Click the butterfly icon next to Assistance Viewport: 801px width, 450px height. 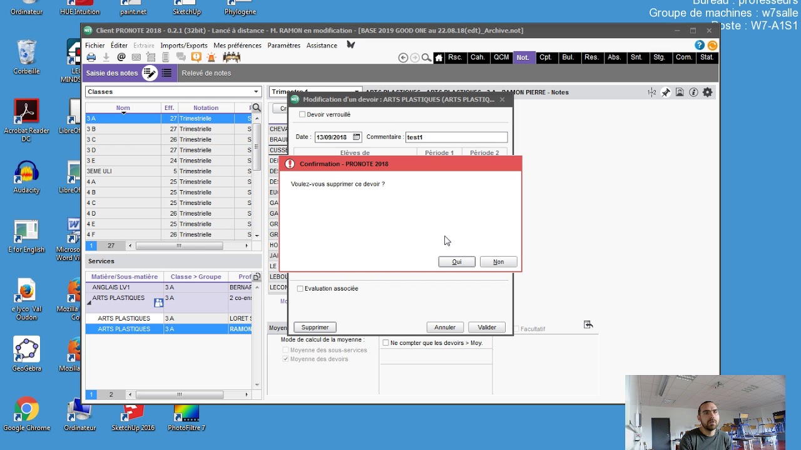pos(351,45)
